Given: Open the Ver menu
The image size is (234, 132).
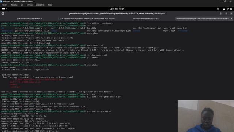Looking at the screenshot, I should point(22,5).
